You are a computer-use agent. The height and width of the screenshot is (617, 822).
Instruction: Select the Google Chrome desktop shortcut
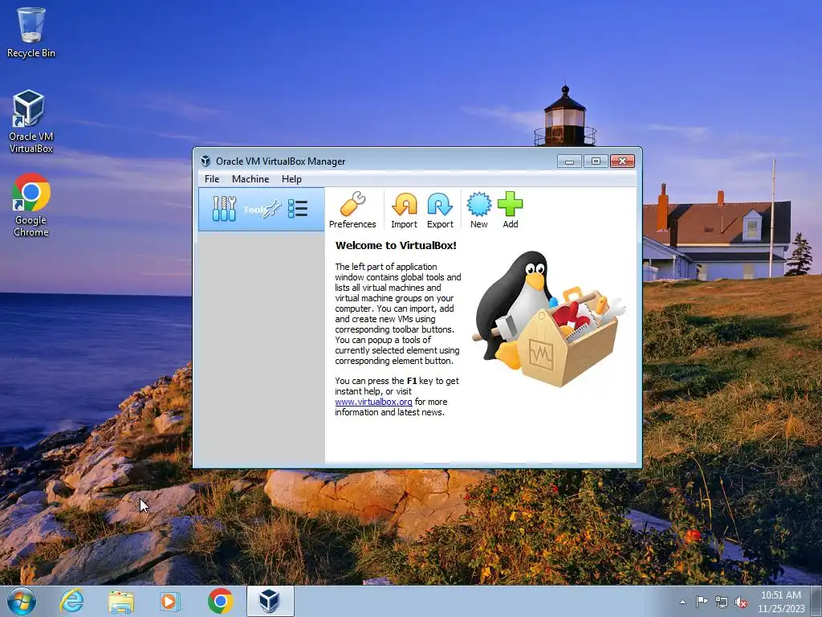31,205
